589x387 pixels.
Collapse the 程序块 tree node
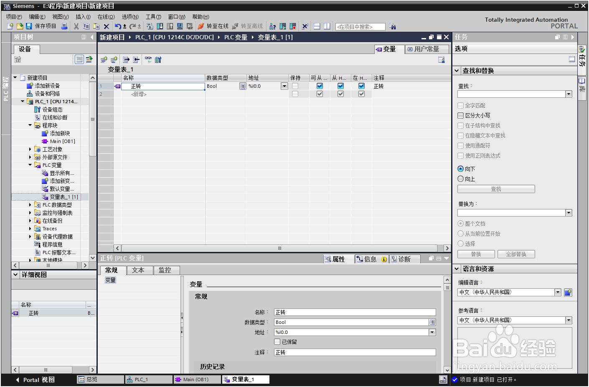pos(30,125)
